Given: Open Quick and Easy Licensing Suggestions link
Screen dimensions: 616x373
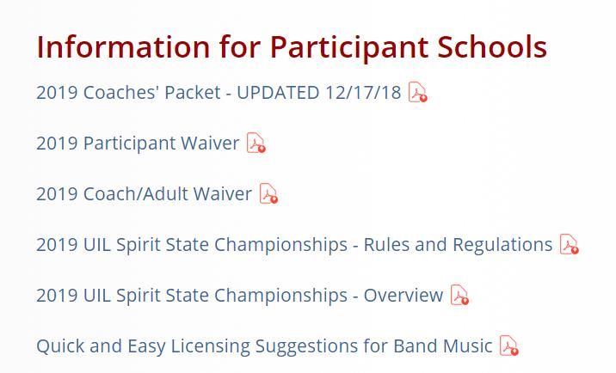Looking at the screenshot, I should click(x=264, y=346).
